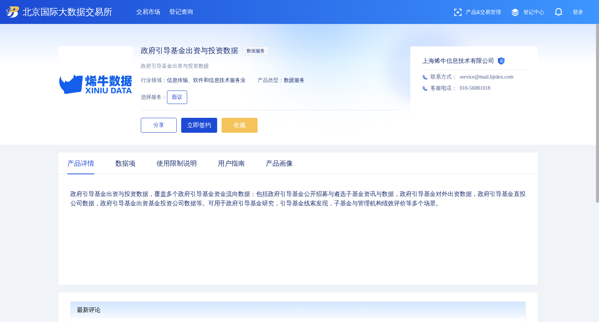
Task: Open 登记中心 link in header
Action: point(534,12)
